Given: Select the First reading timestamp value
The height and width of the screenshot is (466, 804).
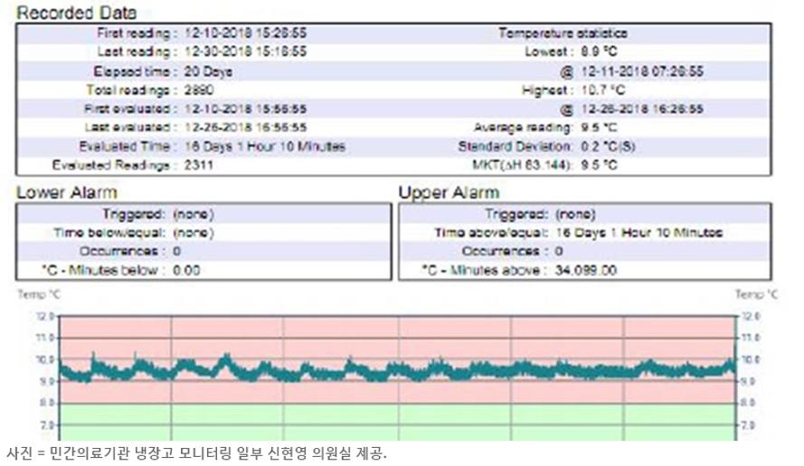Looking at the screenshot, I should 244,33.
